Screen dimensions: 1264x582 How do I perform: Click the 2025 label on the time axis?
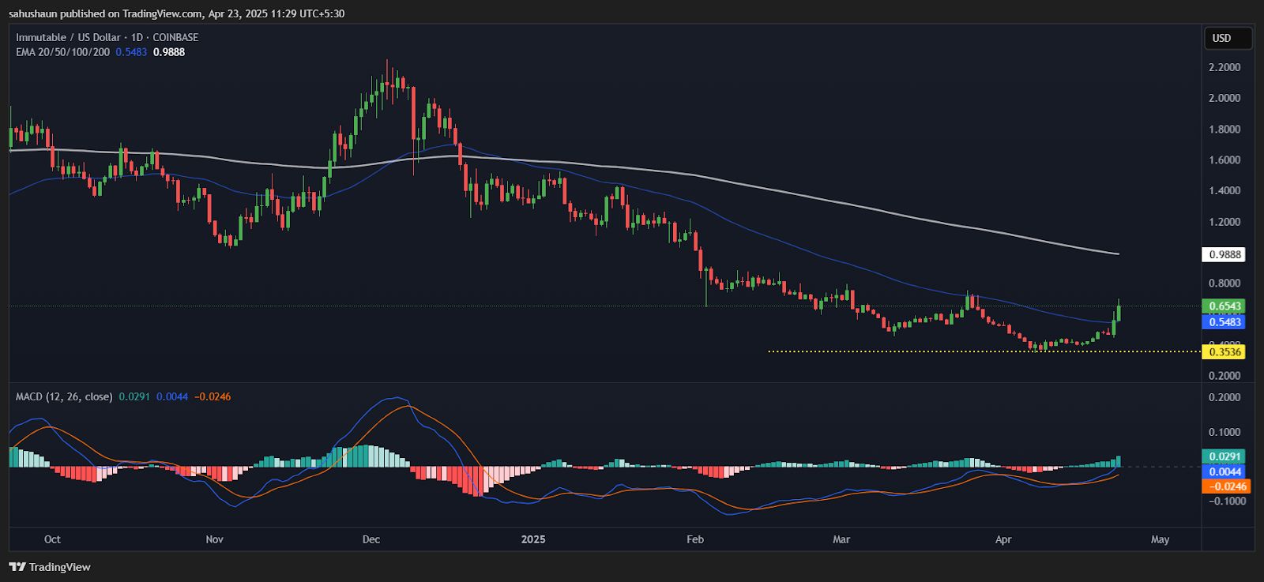533,539
